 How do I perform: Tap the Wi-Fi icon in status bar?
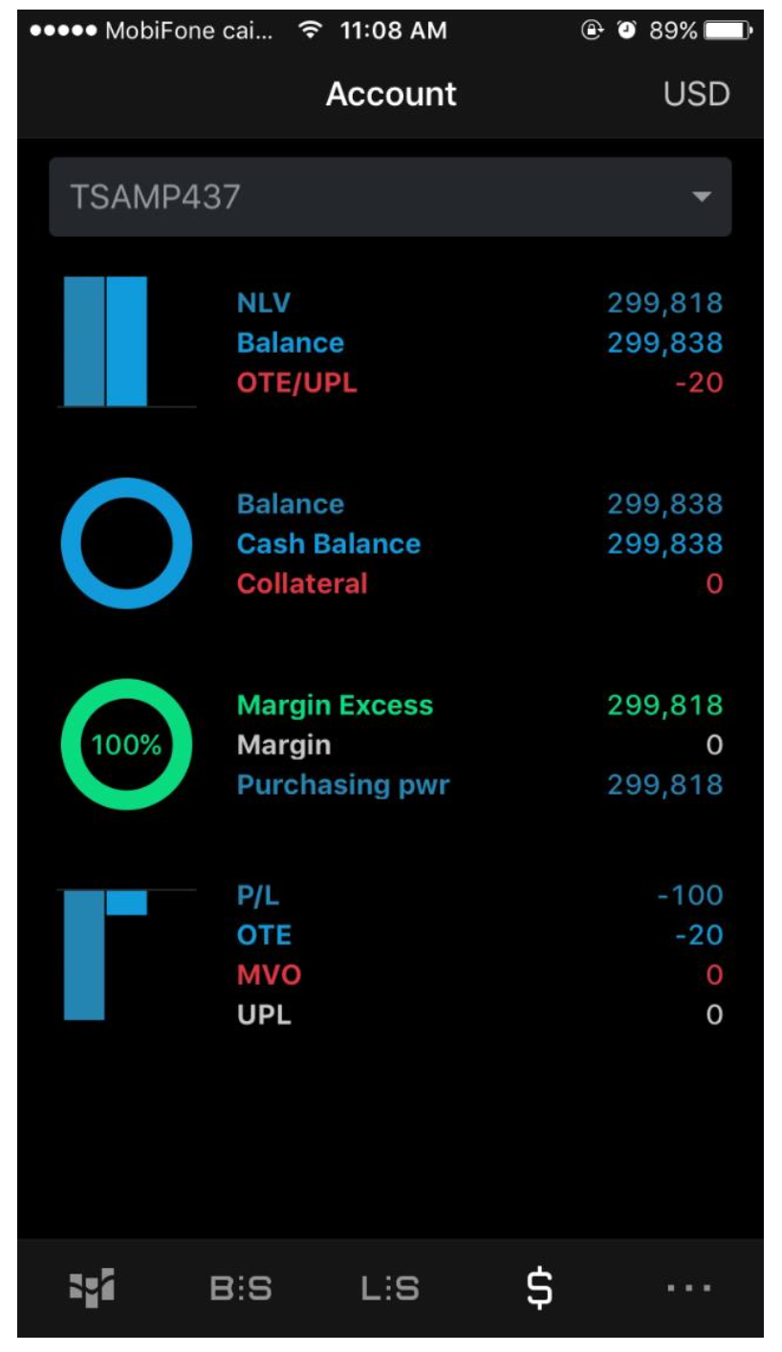point(309,31)
